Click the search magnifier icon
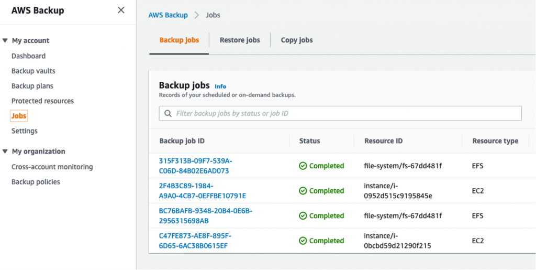Image resolution: width=536 pixels, height=270 pixels. tap(168, 113)
